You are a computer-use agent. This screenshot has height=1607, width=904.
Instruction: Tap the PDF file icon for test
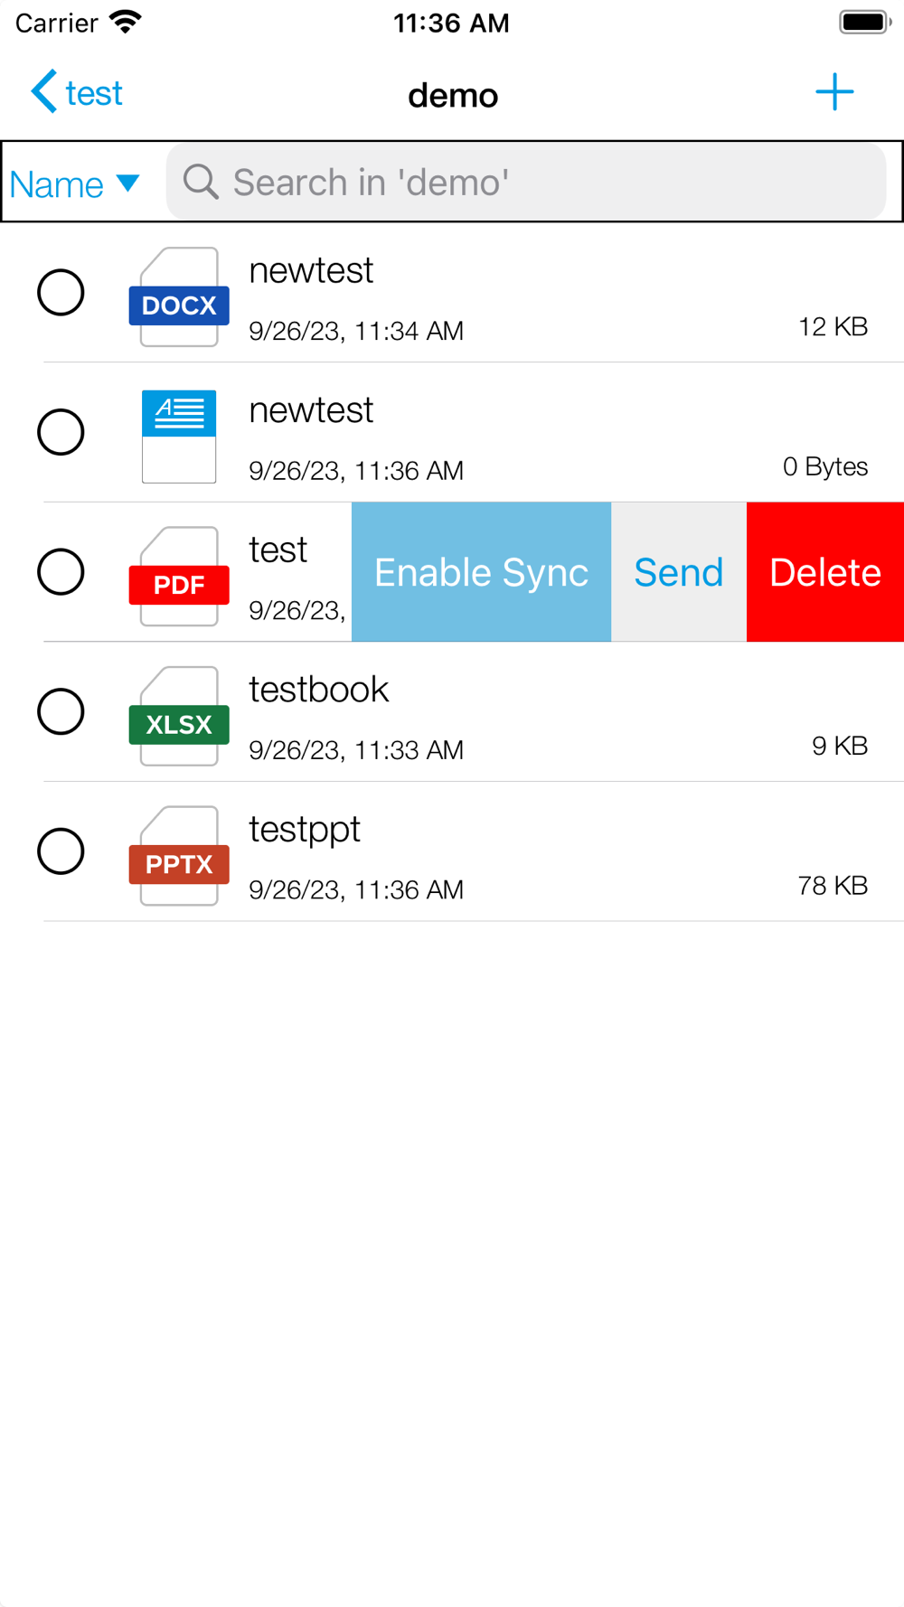click(179, 576)
